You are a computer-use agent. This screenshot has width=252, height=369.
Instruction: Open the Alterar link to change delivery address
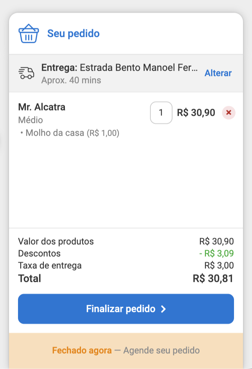tap(218, 73)
